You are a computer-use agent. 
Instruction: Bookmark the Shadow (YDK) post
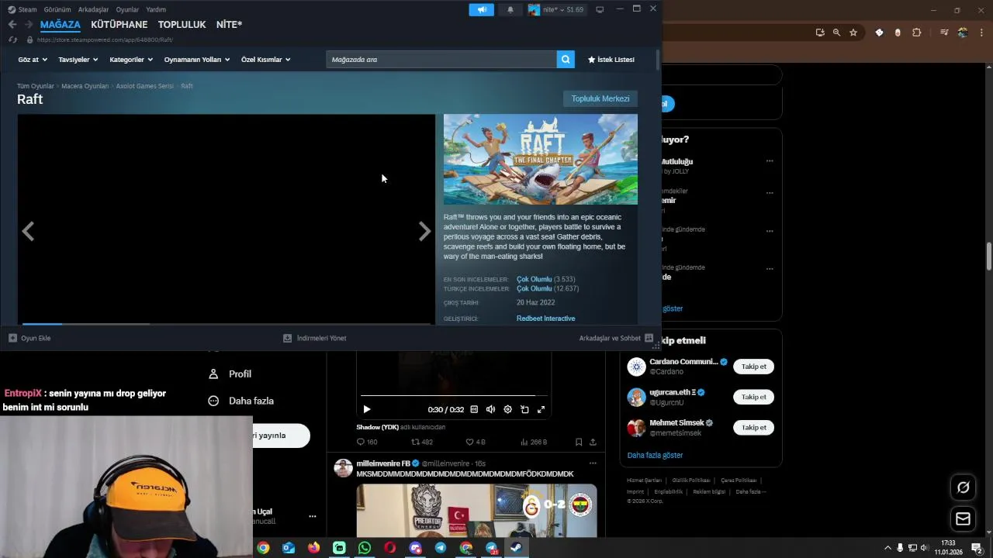[x=579, y=442]
